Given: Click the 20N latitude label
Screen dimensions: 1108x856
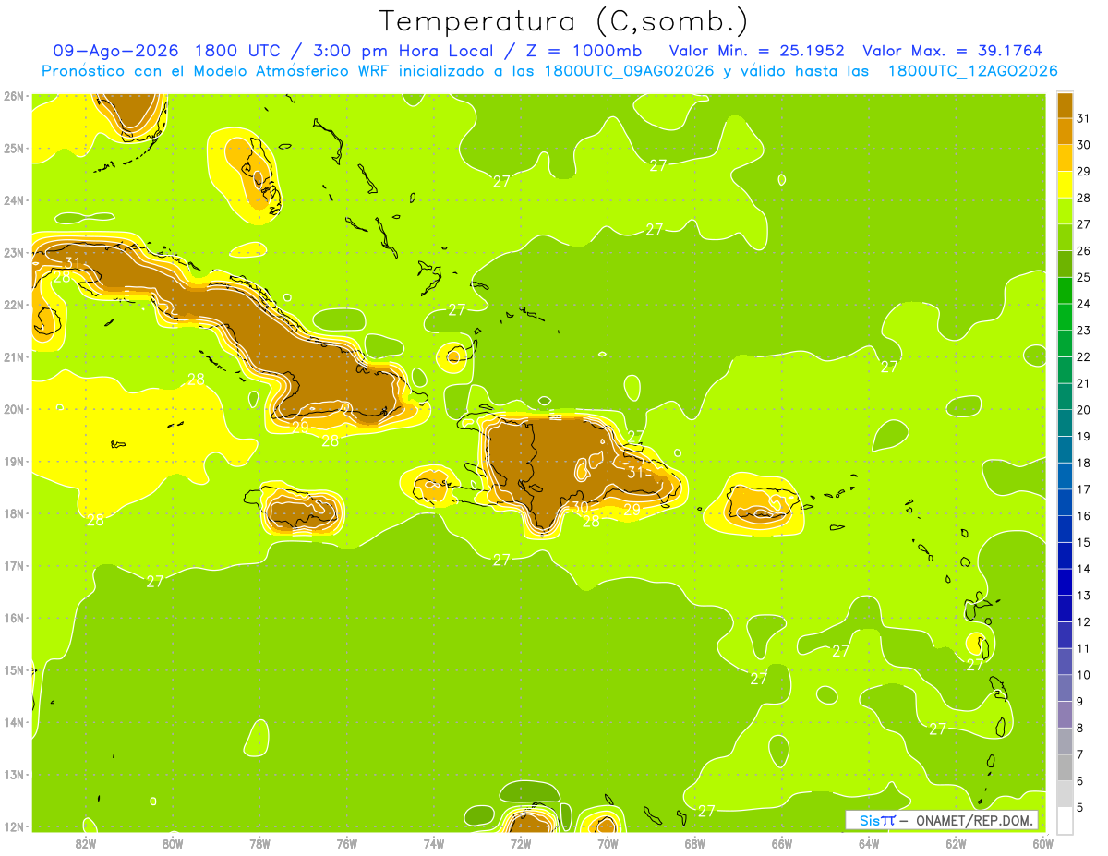Looking at the screenshot, I should coord(14,408).
